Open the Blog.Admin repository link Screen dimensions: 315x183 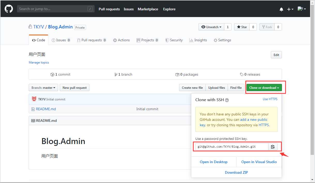point(60,27)
